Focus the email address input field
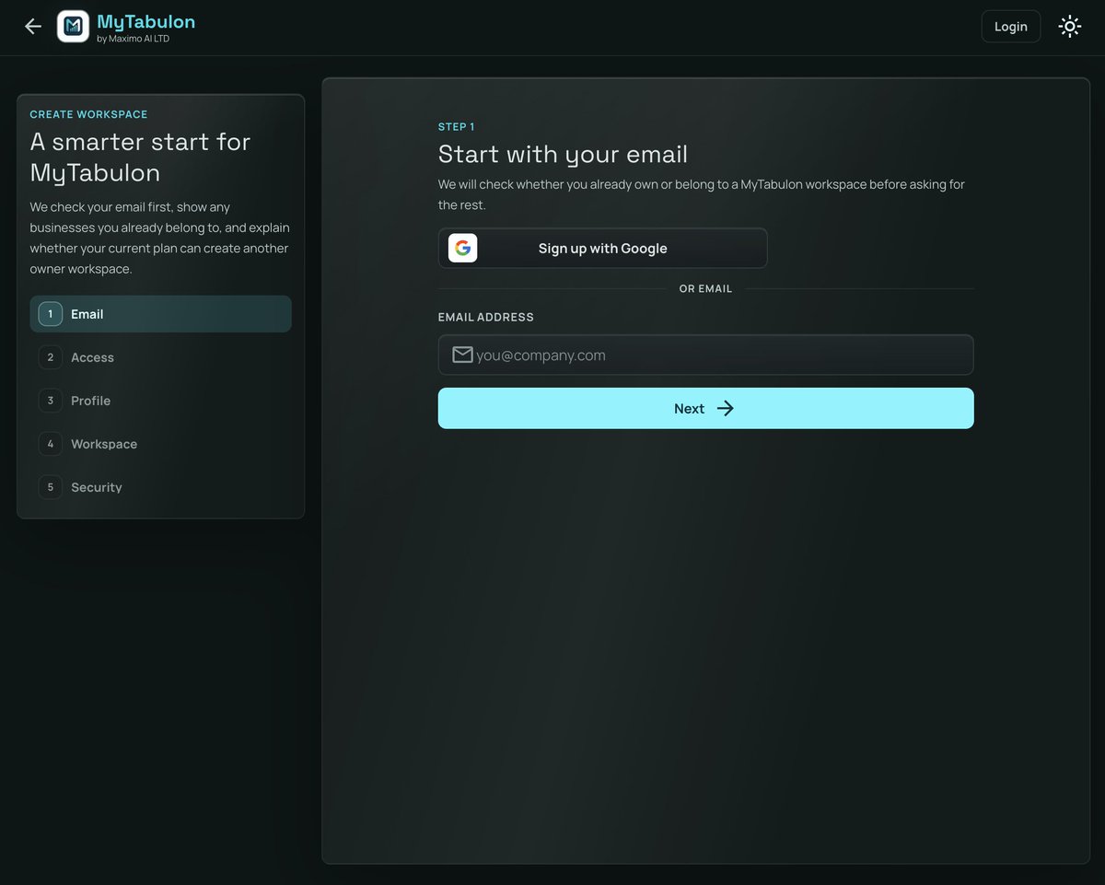 point(705,355)
